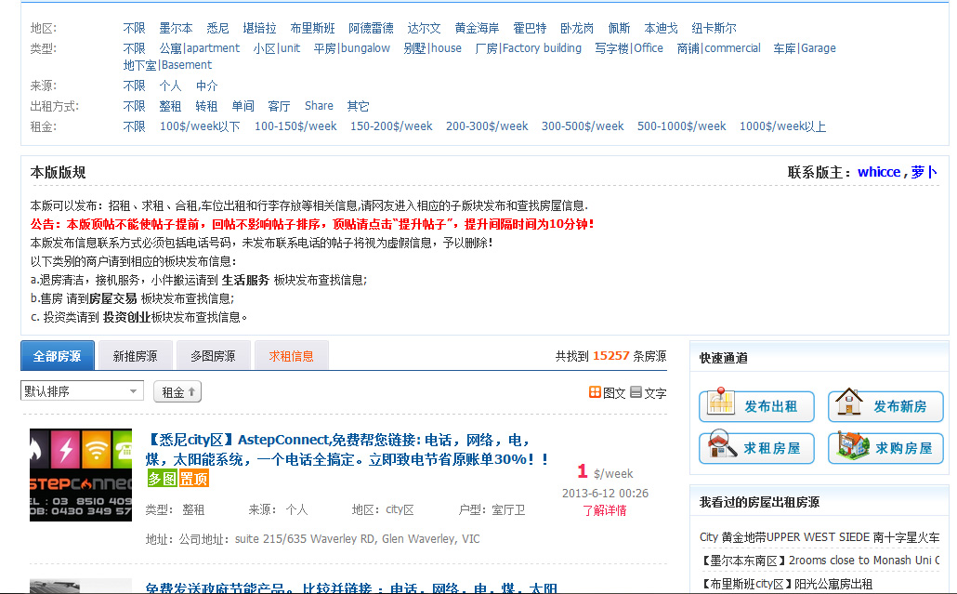The height and width of the screenshot is (594, 957).
Task: Sort listings by 租金 button
Action: [177, 392]
